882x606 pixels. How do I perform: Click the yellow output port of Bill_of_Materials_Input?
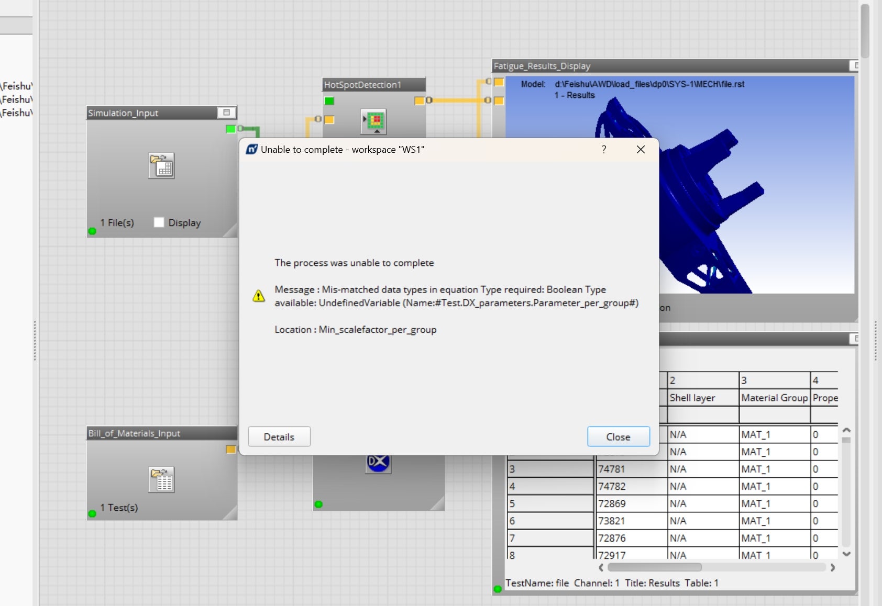point(230,450)
